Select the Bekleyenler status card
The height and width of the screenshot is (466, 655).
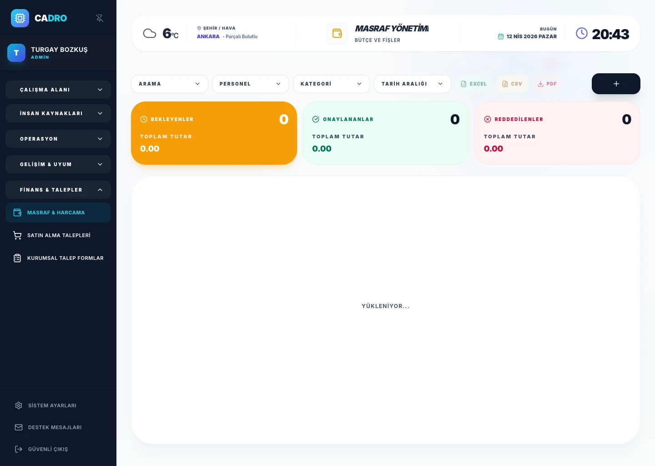click(214, 133)
